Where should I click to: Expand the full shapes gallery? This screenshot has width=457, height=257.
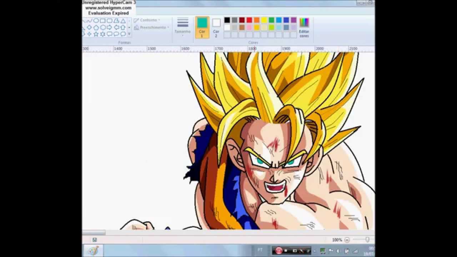[129, 34]
